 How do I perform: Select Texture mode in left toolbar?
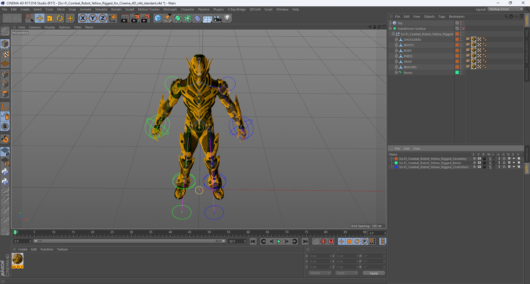tap(5, 54)
